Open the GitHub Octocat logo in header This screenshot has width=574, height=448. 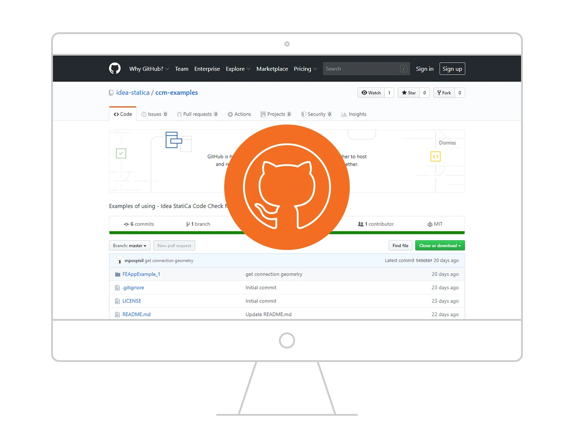click(115, 69)
